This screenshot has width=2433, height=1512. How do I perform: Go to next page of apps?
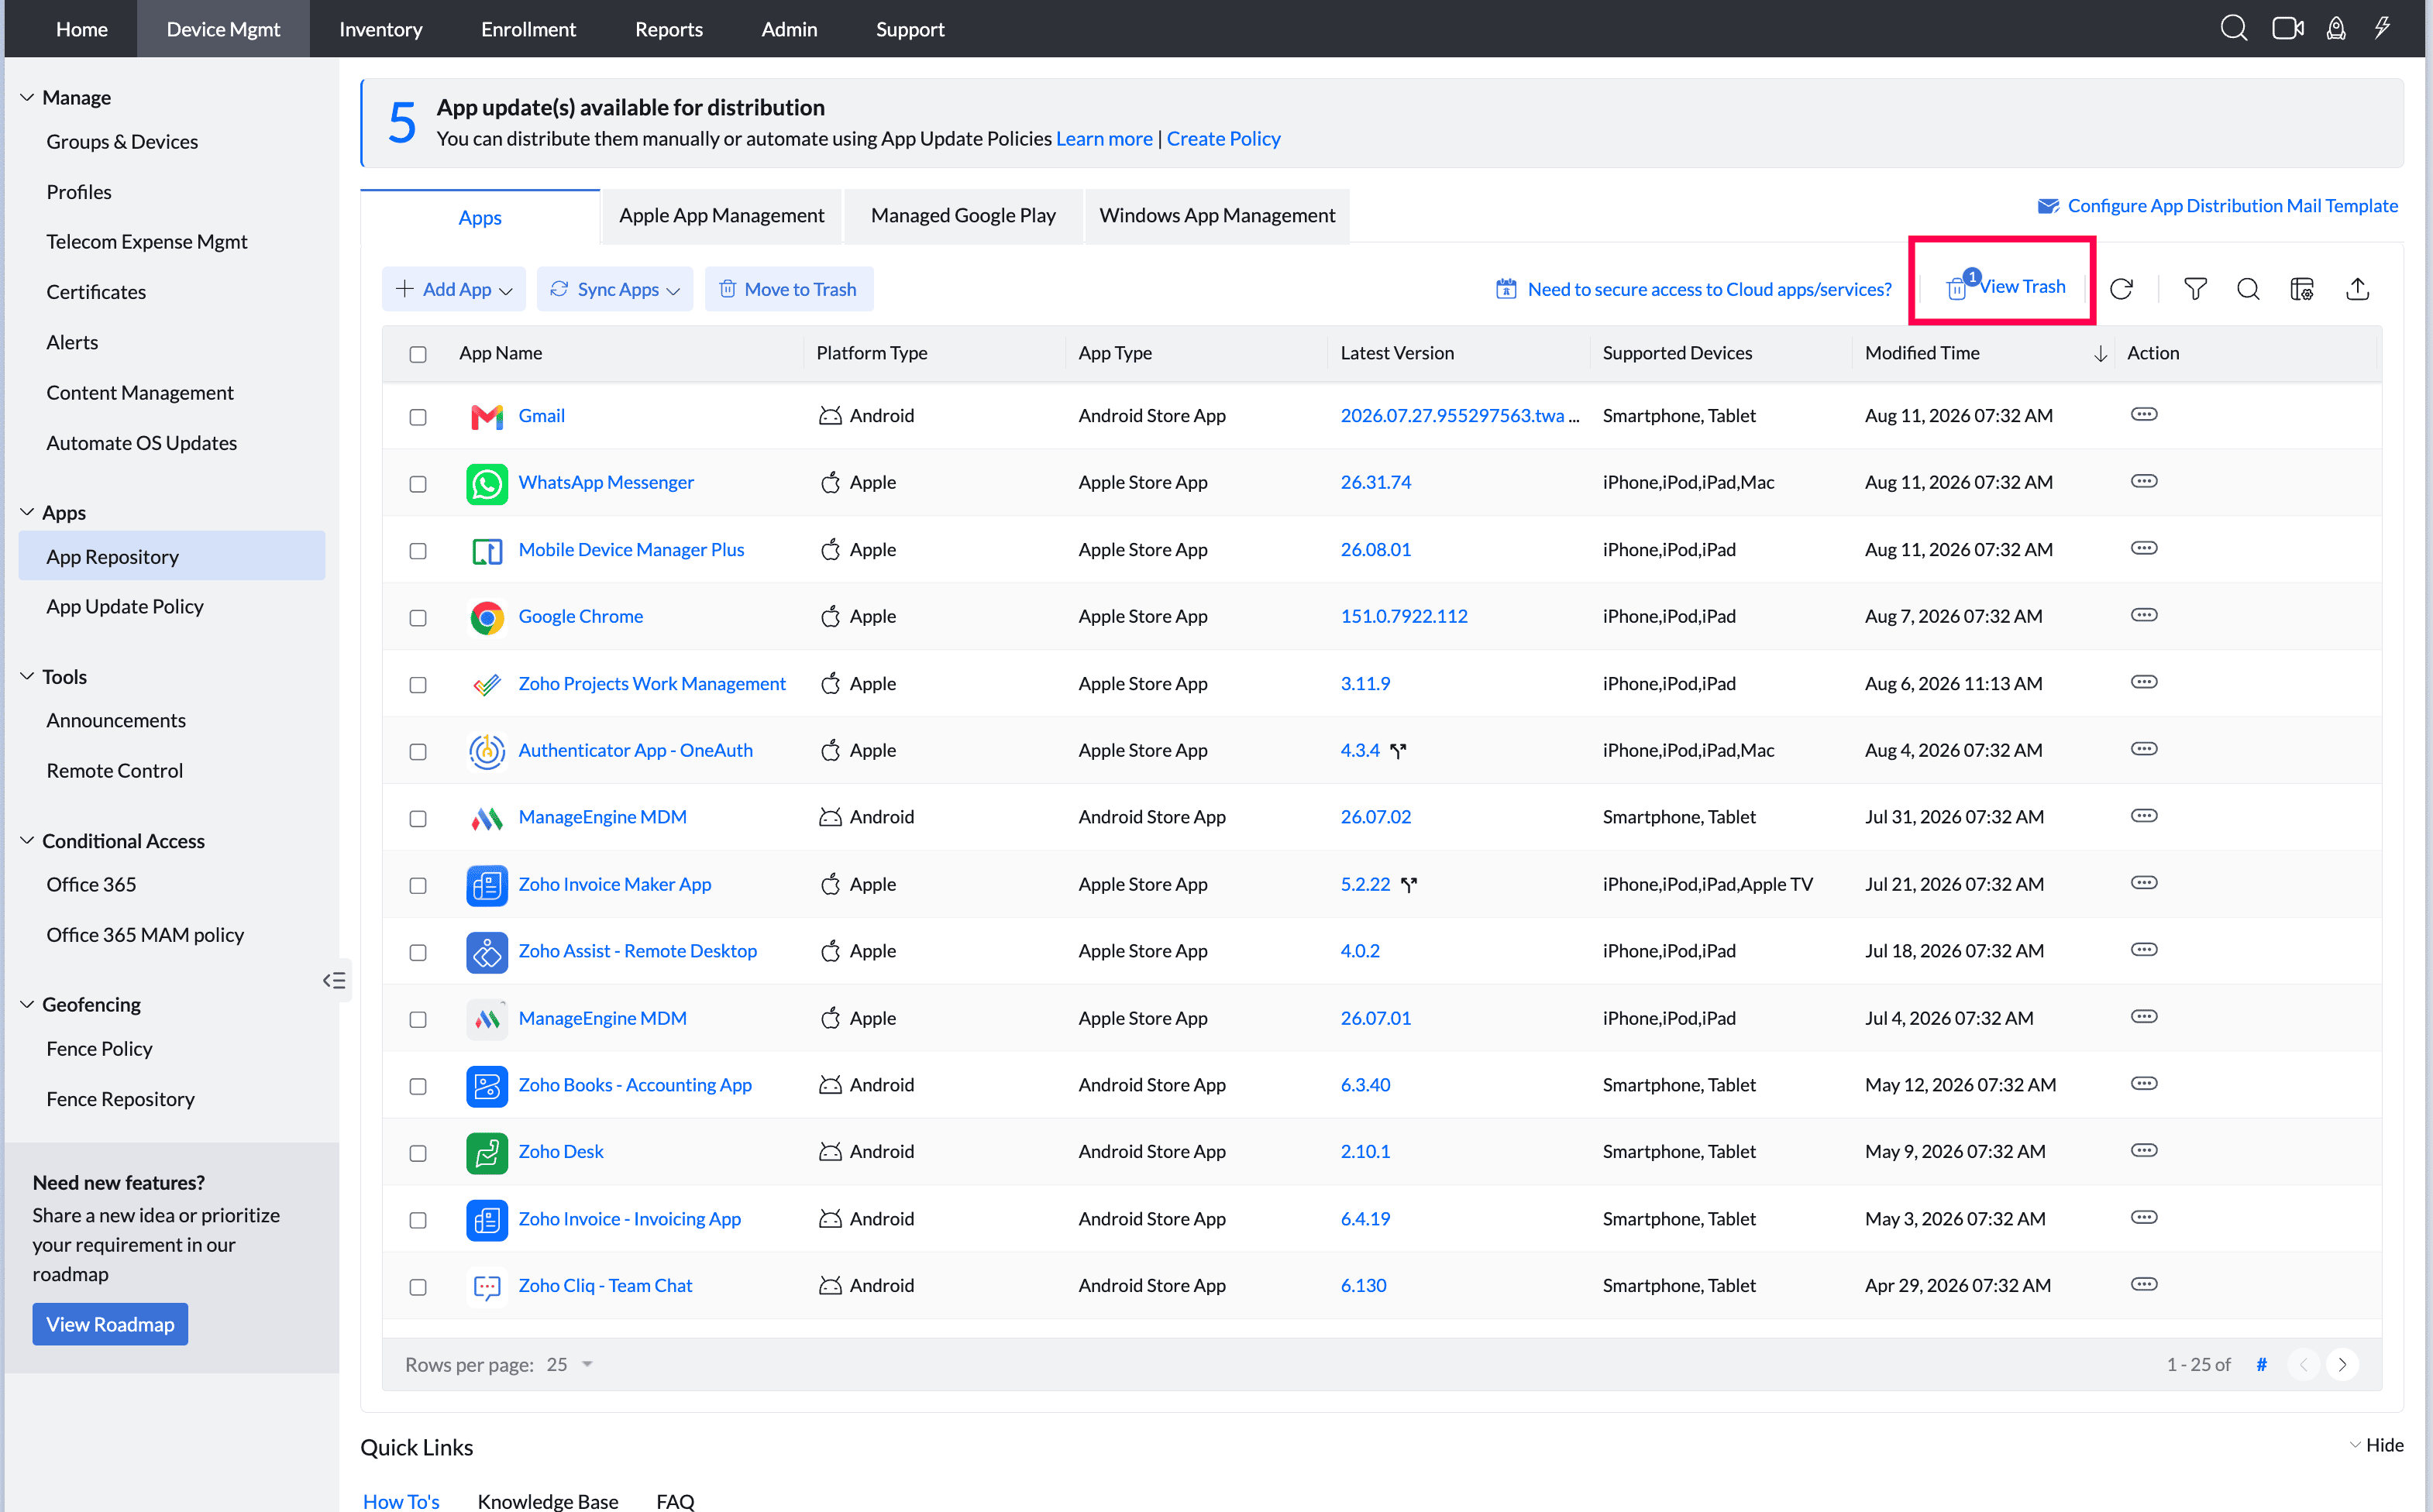2342,1364
